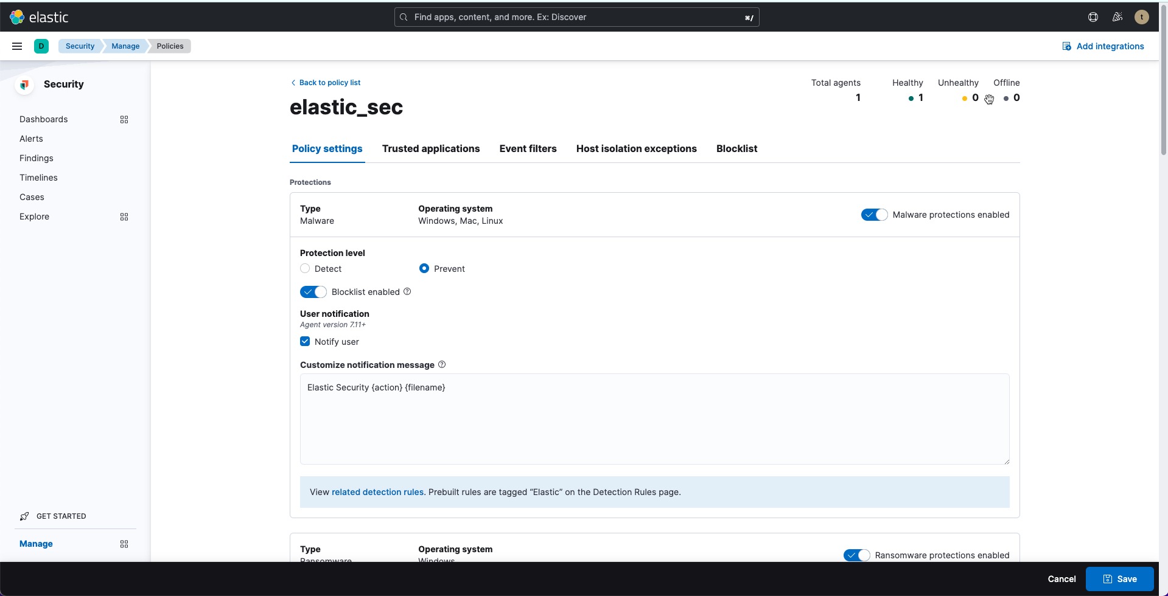Save the policy changes
The image size is (1168, 596).
point(1119,579)
